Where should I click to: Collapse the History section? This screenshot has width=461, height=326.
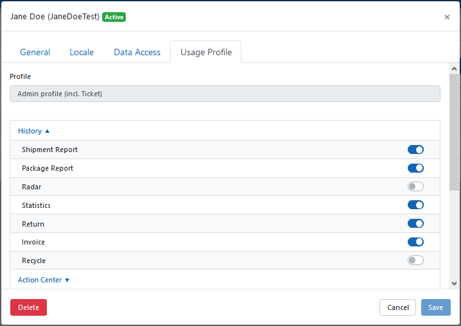[34, 131]
